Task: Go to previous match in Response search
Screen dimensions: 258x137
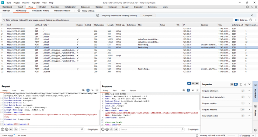Action: (x=112, y=129)
